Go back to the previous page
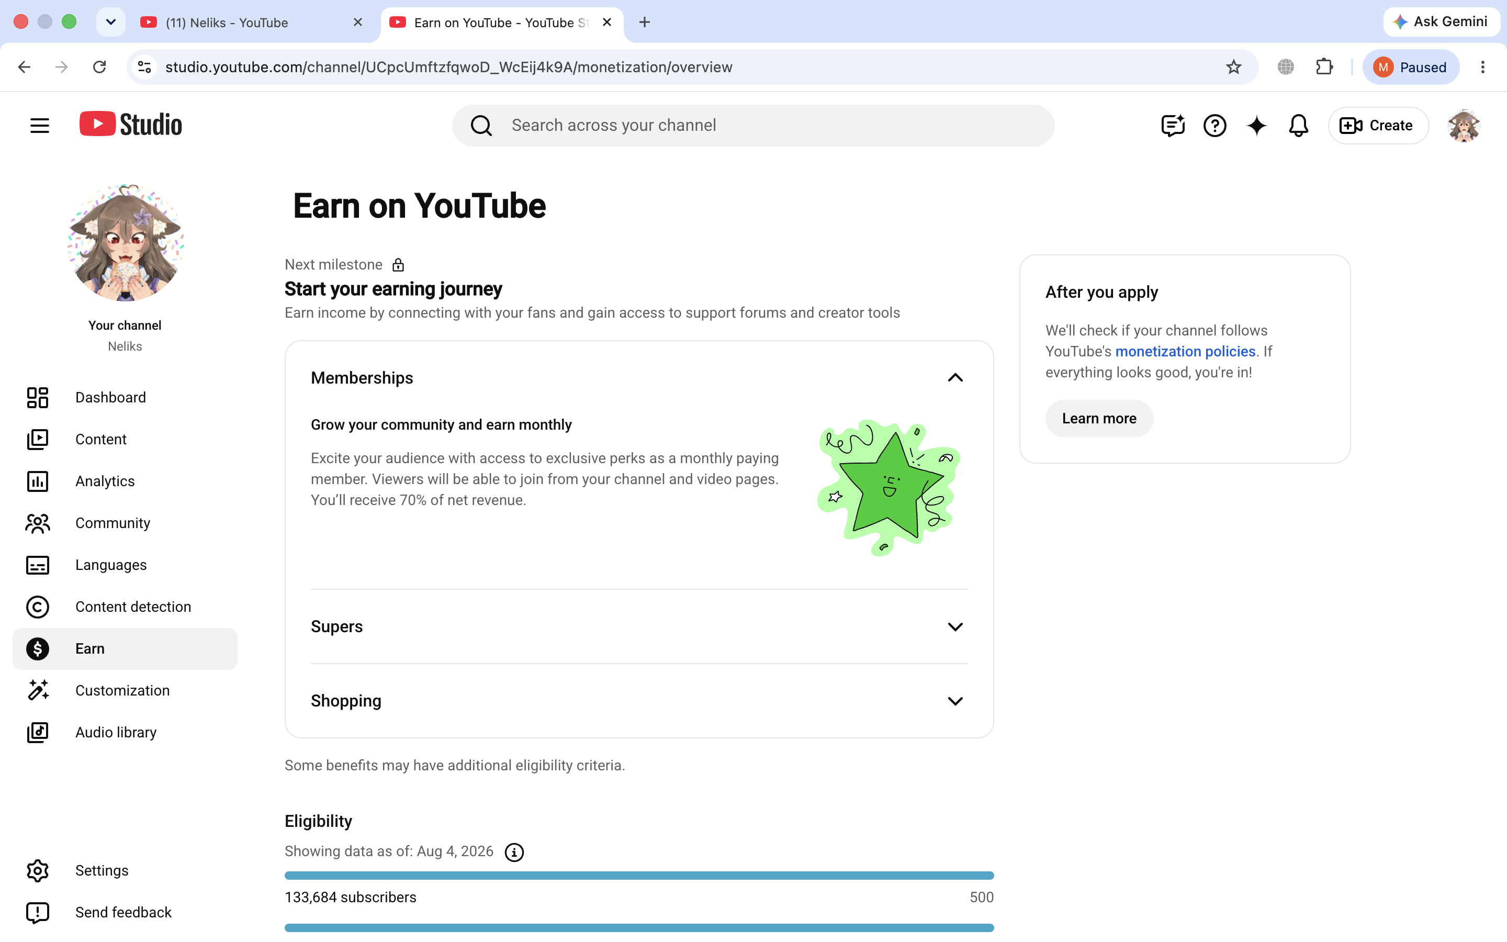1507x942 pixels. pyautogui.click(x=24, y=66)
